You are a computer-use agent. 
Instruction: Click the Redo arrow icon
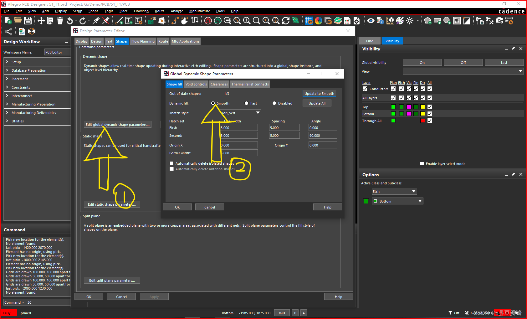click(83, 21)
